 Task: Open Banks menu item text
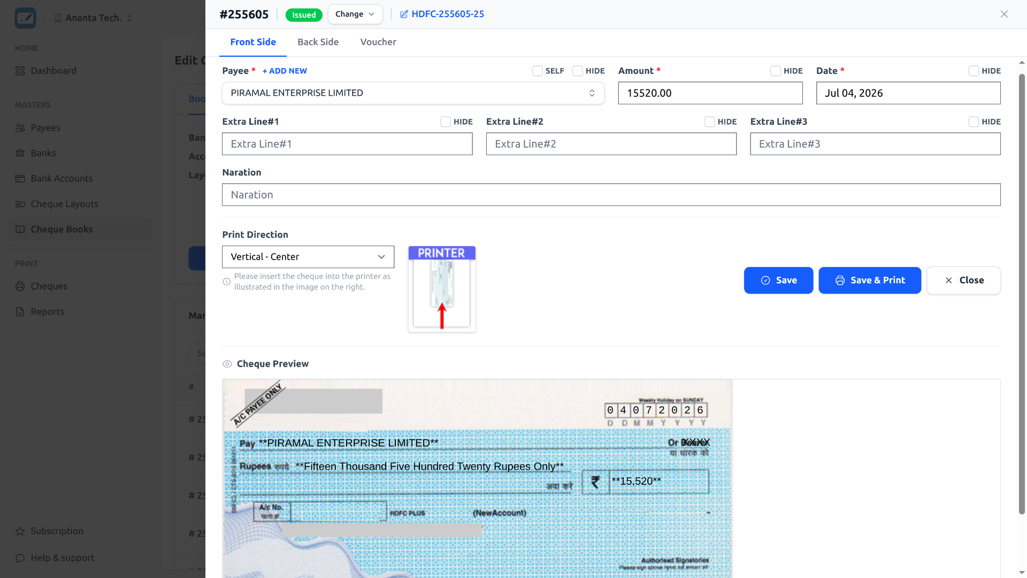click(43, 153)
